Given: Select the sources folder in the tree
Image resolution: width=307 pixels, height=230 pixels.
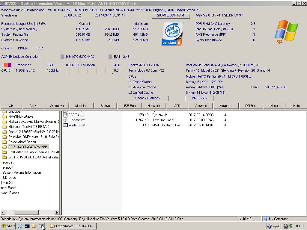Looking at the screenshot, I should pos(8,162).
